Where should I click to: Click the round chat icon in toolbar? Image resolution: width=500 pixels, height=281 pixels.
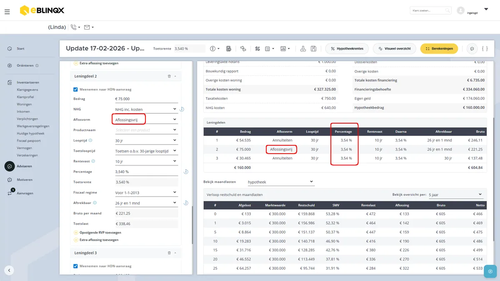pos(472,49)
